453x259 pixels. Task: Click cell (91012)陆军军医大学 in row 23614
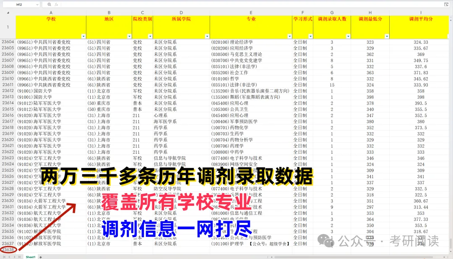point(51,103)
